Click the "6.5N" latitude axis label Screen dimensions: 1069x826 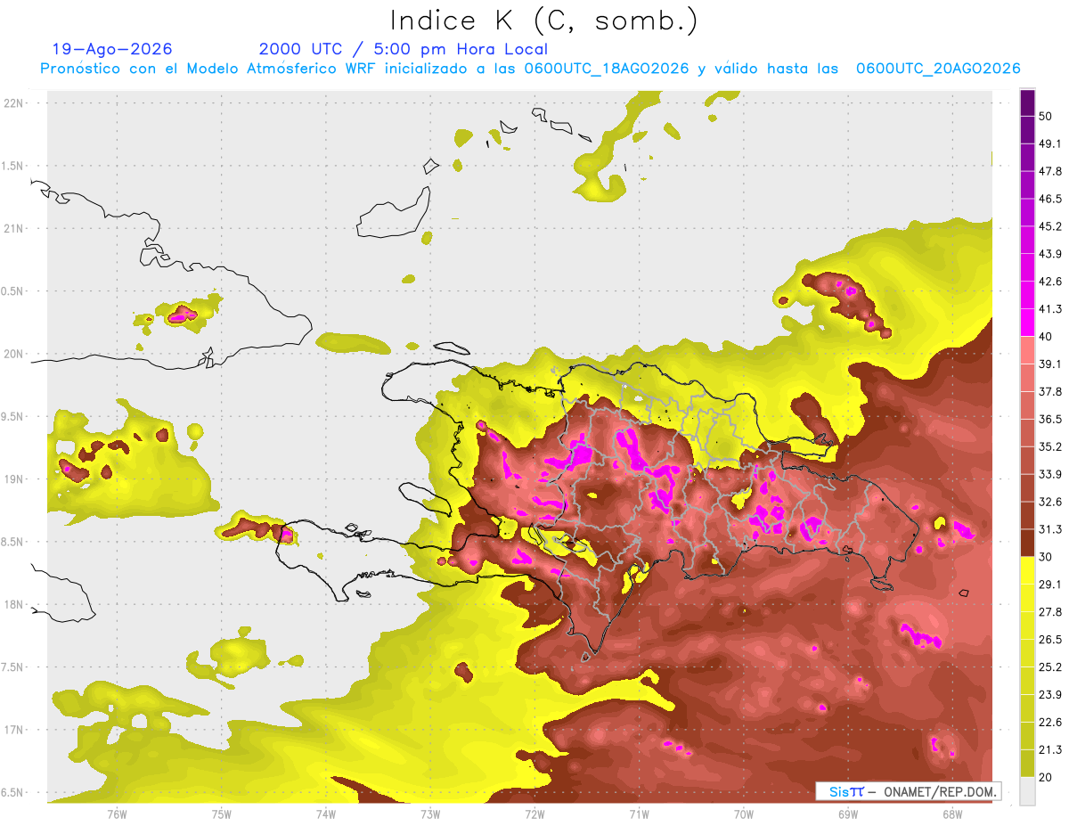coord(13,792)
